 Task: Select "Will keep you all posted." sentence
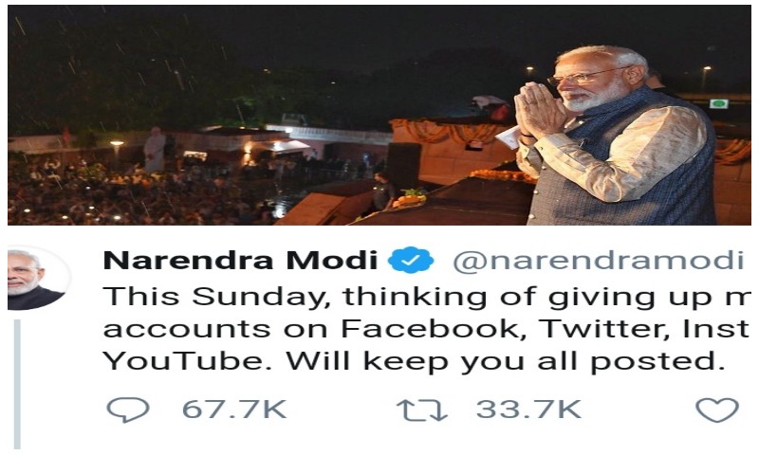pyautogui.click(x=506, y=361)
